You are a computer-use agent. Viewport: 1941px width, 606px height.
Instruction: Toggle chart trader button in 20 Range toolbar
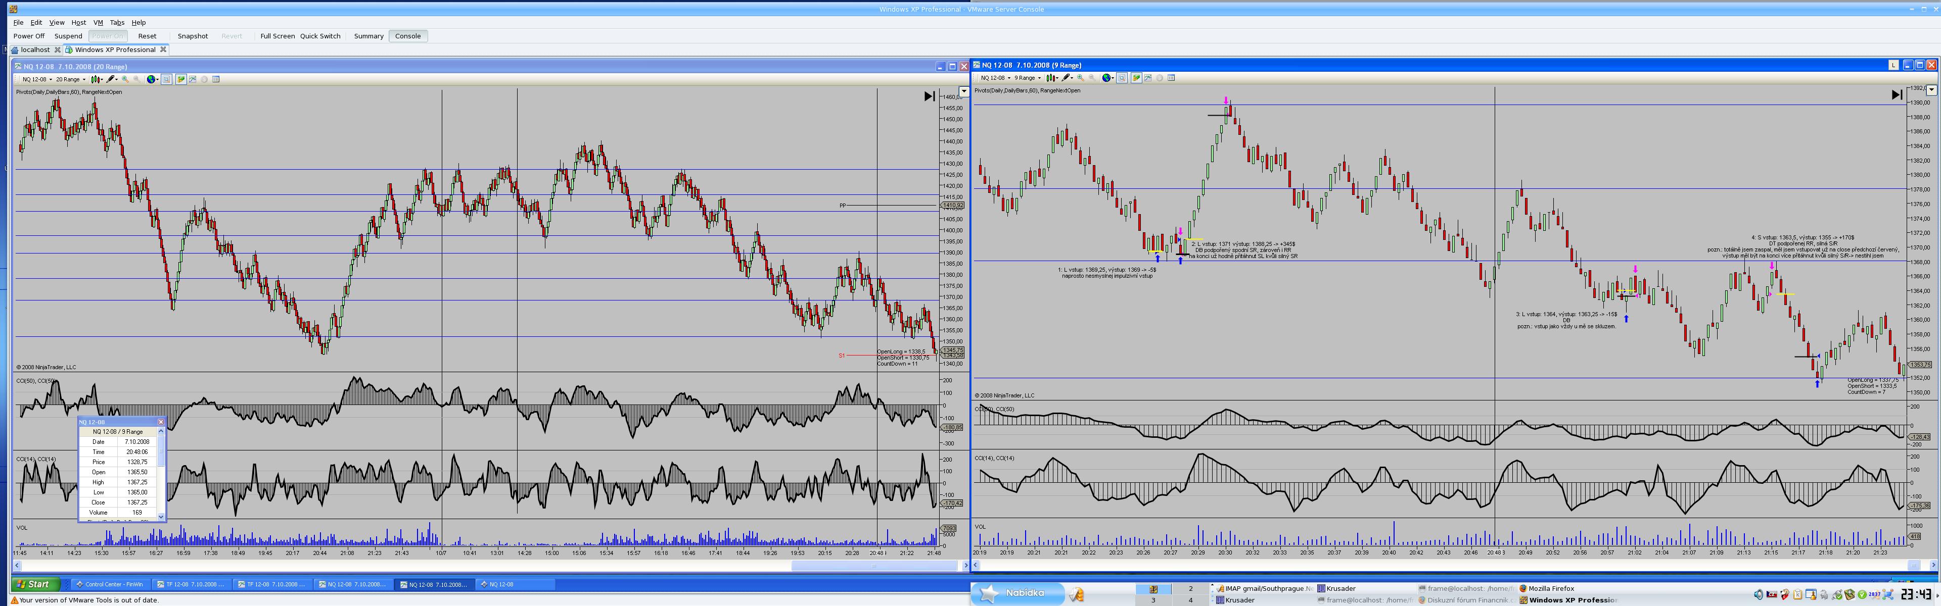181,79
